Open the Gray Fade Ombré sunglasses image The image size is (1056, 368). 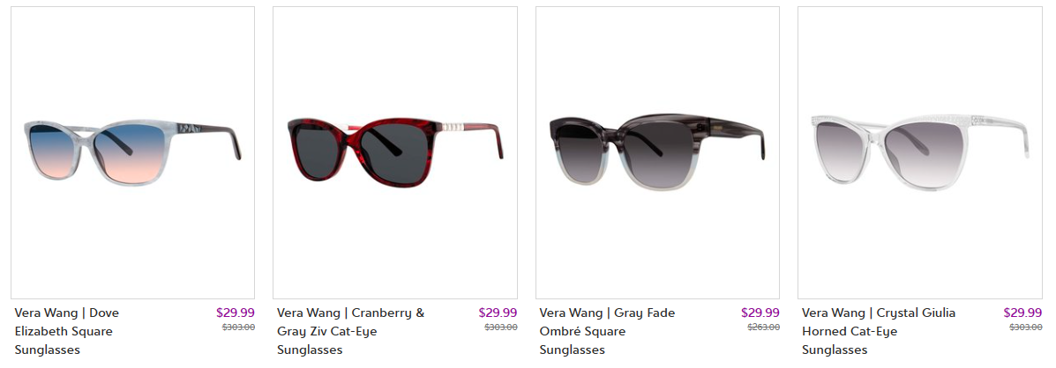[x=657, y=152]
